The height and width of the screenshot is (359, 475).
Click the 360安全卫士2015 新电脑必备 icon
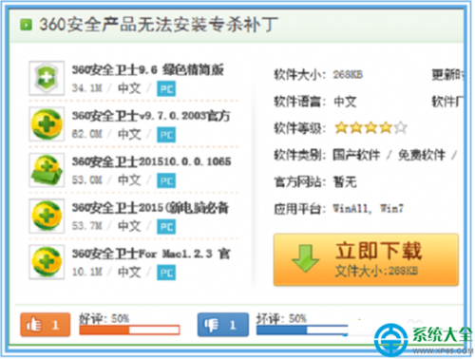point(47,216)
